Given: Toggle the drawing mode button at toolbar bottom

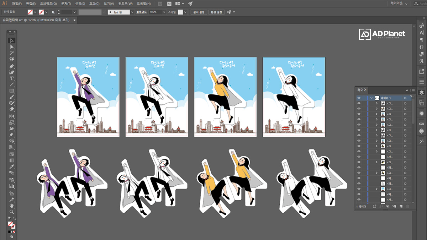Looking at the screenshot, I should click(12, 236).
